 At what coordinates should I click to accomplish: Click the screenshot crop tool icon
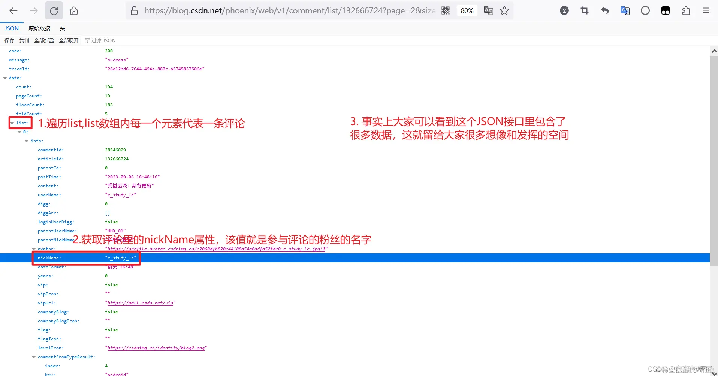[585, 11]
